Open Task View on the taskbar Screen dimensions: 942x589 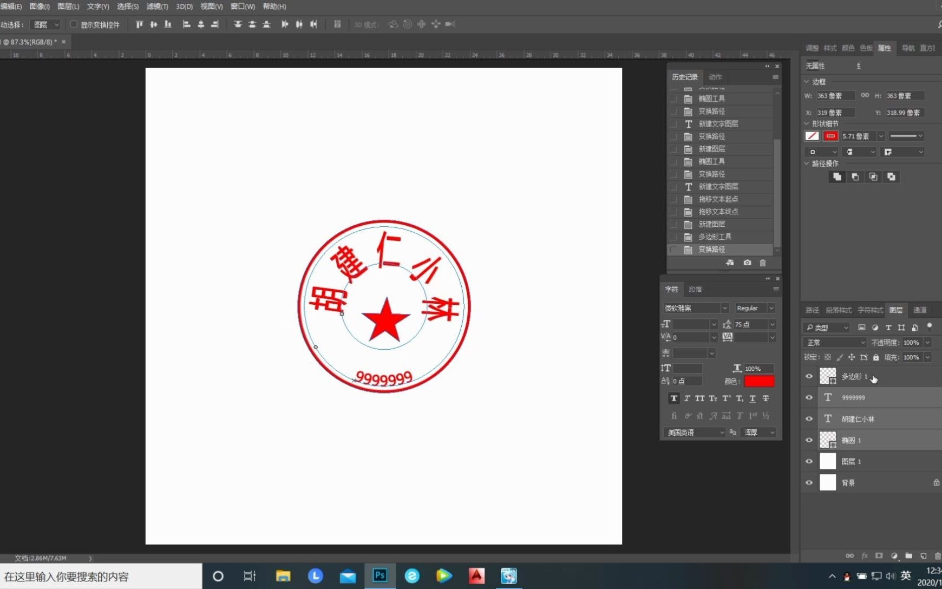[x=250, y=575]
